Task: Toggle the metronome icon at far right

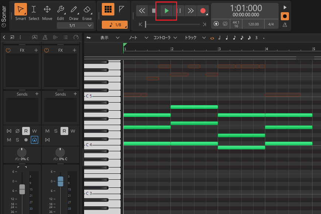Action: pos(284,25)
